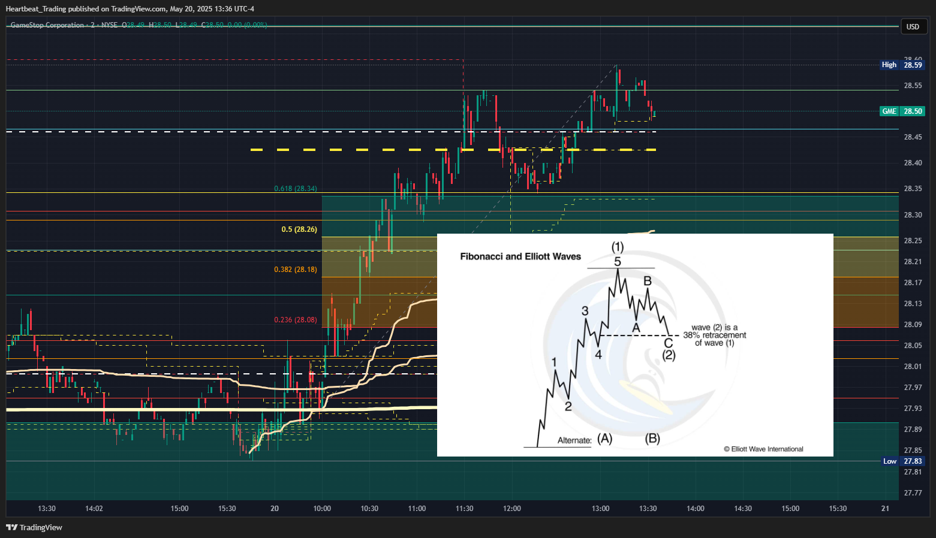Click the 28.35 price axis label

[913, 189]
